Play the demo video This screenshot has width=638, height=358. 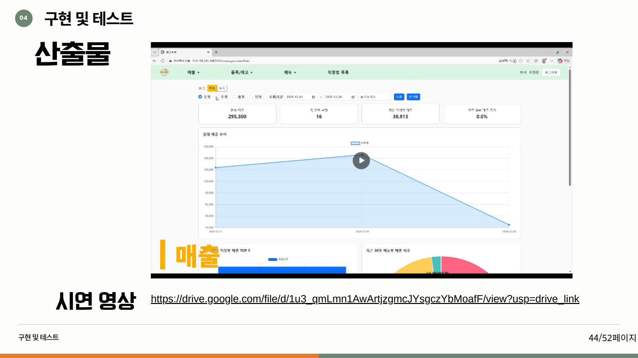click(x=361, y=161)
